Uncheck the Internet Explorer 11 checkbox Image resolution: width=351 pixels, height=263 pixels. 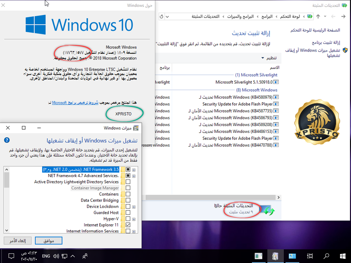coord(128,225)
